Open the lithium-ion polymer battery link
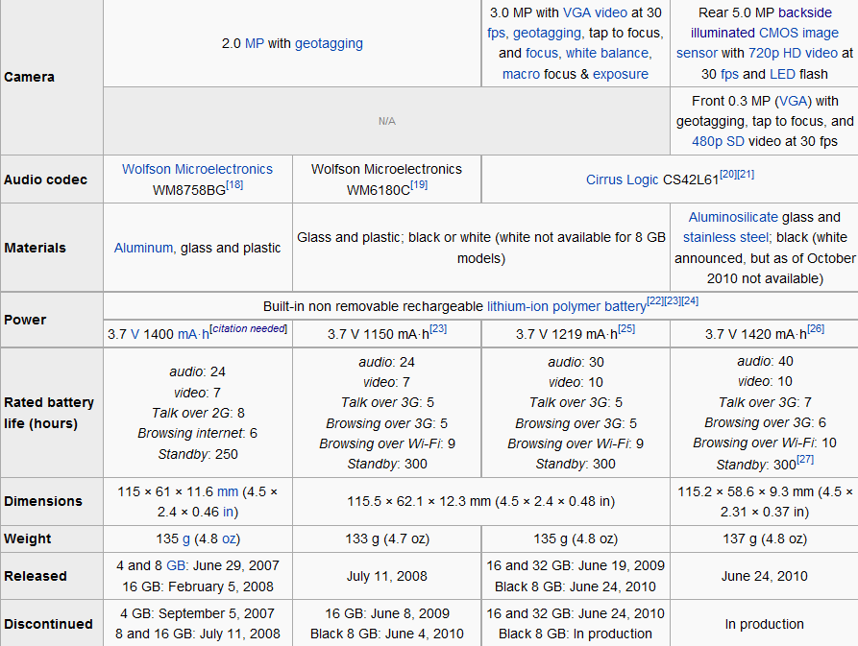The image size is (858, 646). (x=566, y=306)
